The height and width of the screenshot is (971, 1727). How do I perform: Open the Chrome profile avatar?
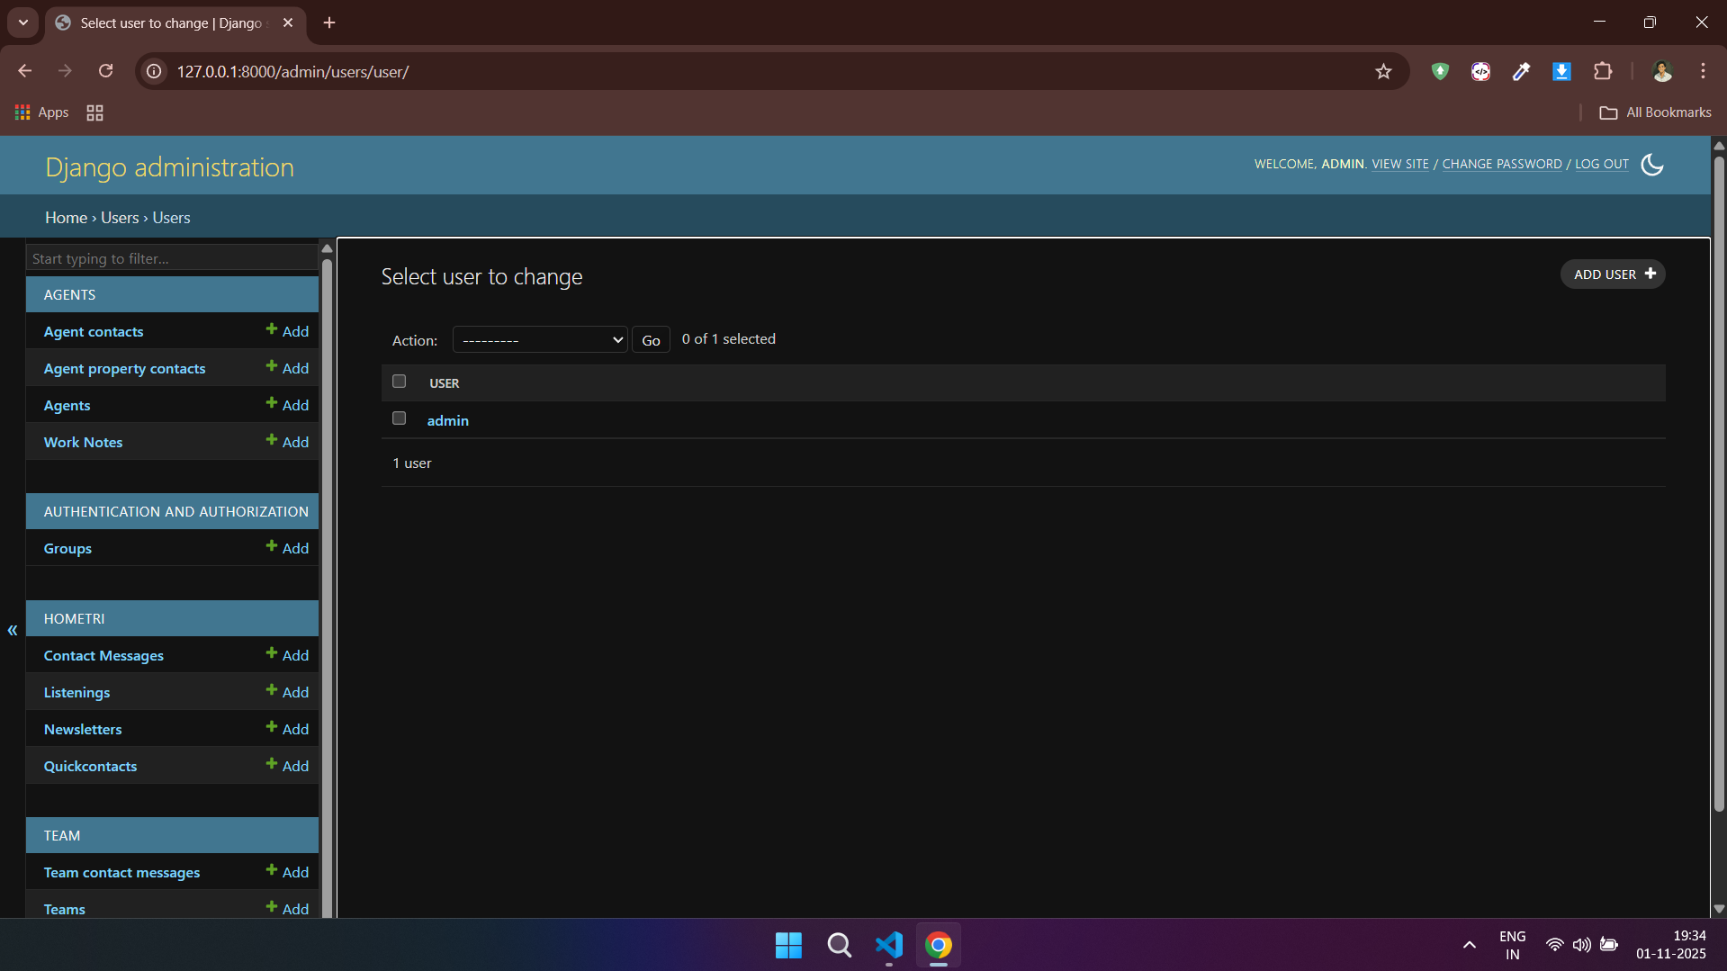(1662, 71)
